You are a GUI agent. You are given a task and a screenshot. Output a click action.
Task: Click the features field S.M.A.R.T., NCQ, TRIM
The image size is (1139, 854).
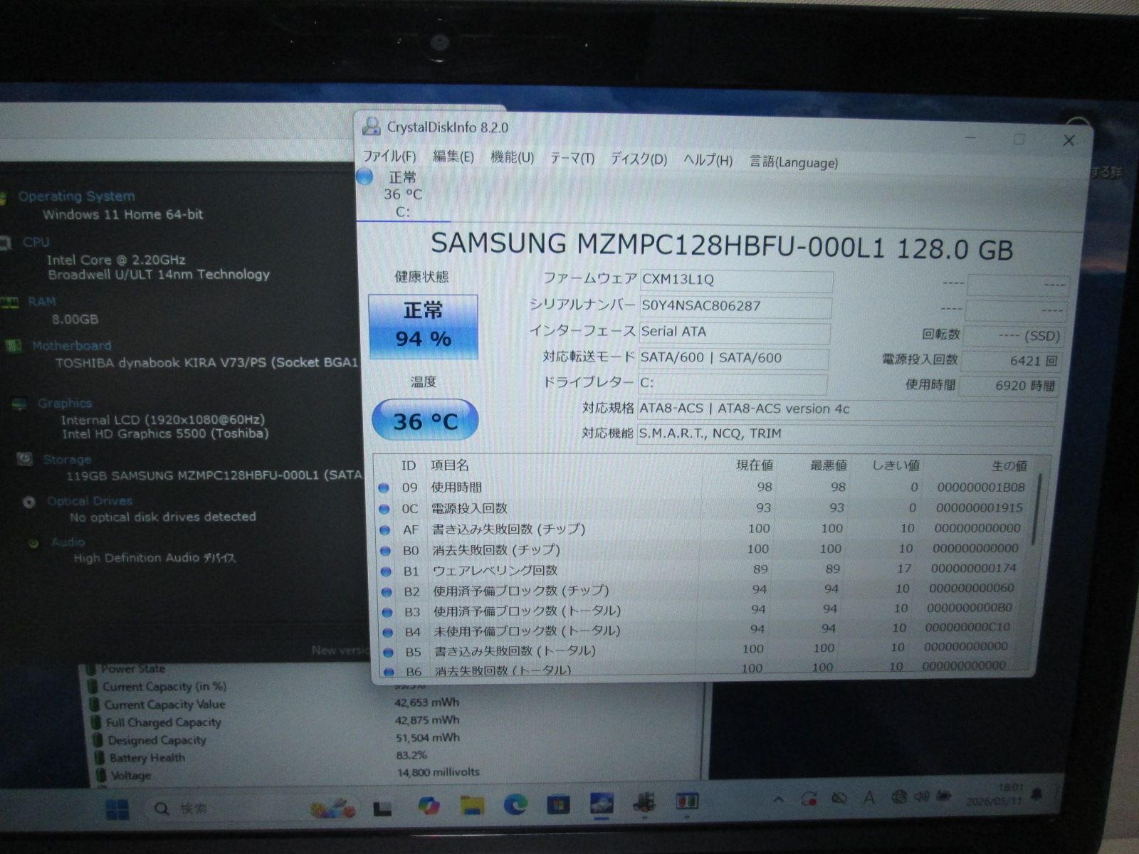[845, 434]
